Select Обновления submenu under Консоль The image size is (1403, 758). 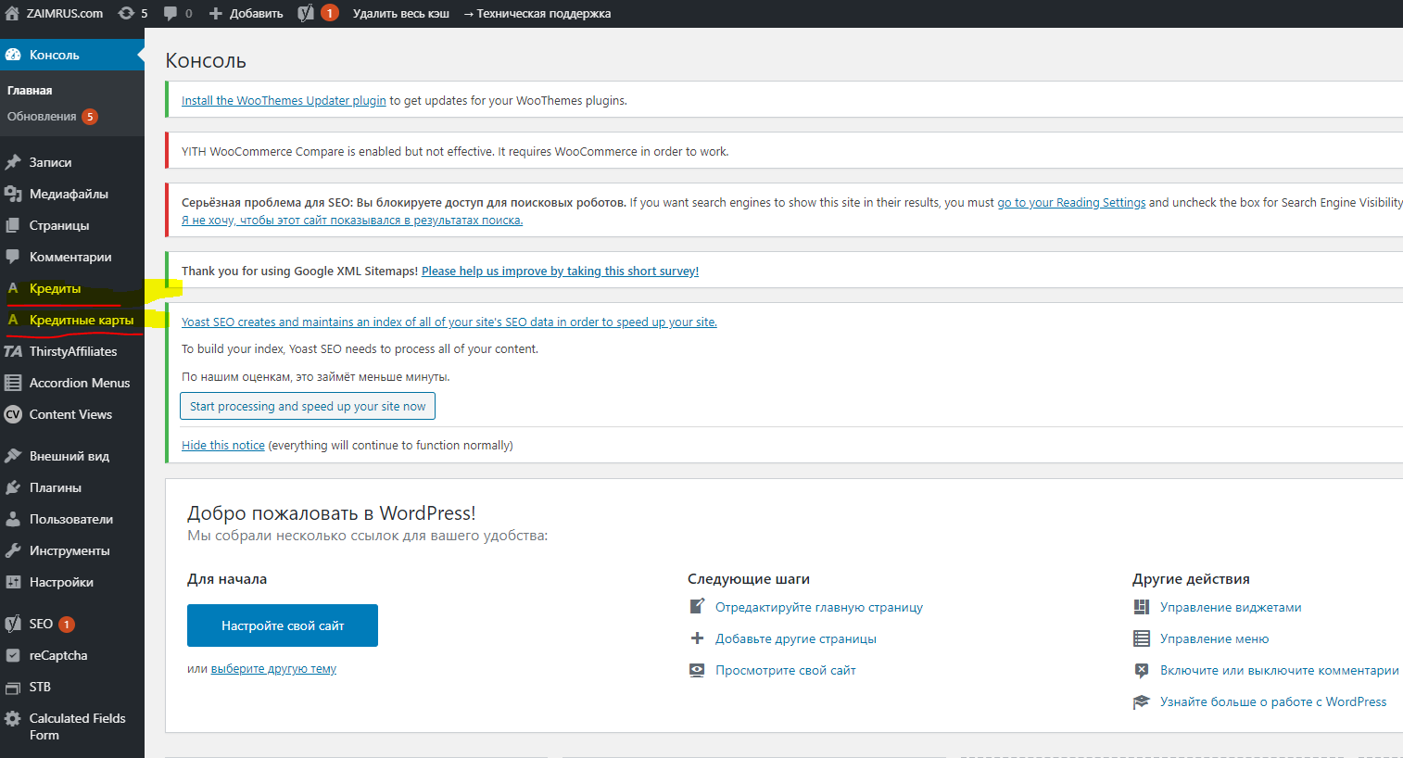42,117
